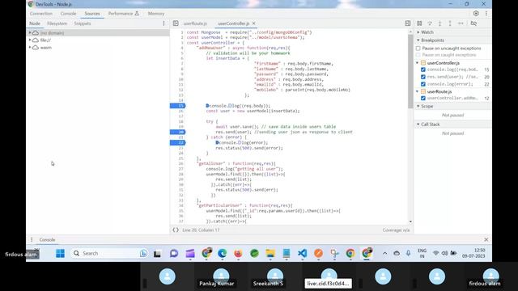Click the editor scrollbar up arrow
This screenshot has height=291, width=518.
coord(410,32)
